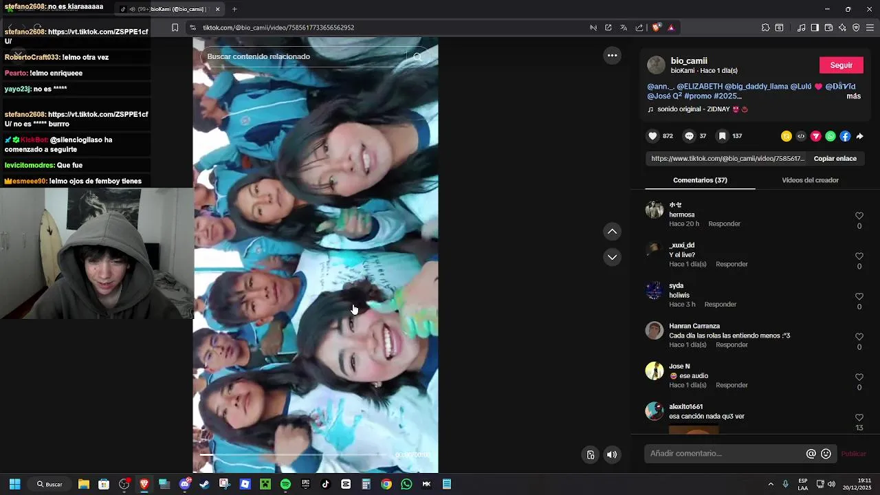Click the Publicar button
Viewport: 880px width, 495px height.
point(853,454)
